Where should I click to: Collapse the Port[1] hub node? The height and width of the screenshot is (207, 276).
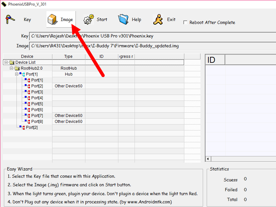pyautogui.click(x=16, y=74)
